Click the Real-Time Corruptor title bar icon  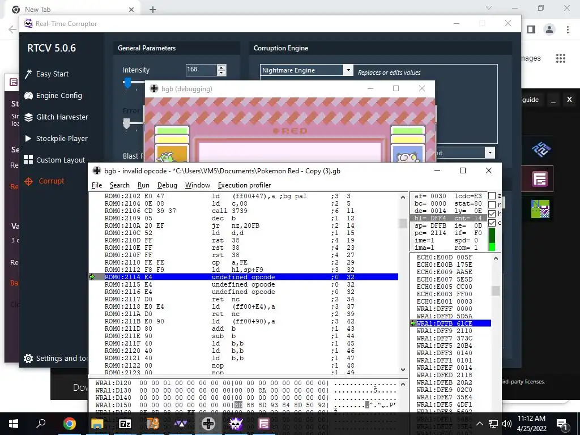pyautogui.click(x=28, y=23)
